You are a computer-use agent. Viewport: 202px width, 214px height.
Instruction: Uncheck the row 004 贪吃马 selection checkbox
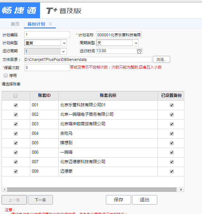pos(16,134)
